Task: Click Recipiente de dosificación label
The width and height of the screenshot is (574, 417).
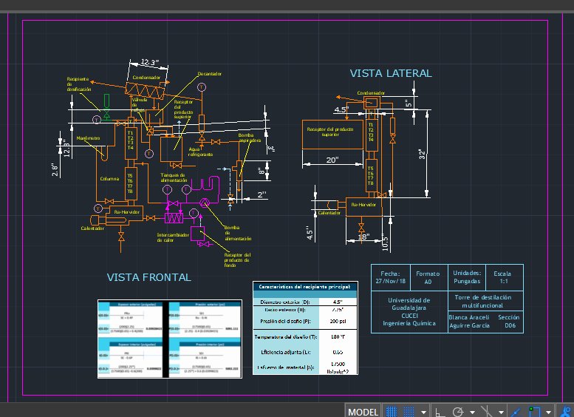Action: click(78, 84)
